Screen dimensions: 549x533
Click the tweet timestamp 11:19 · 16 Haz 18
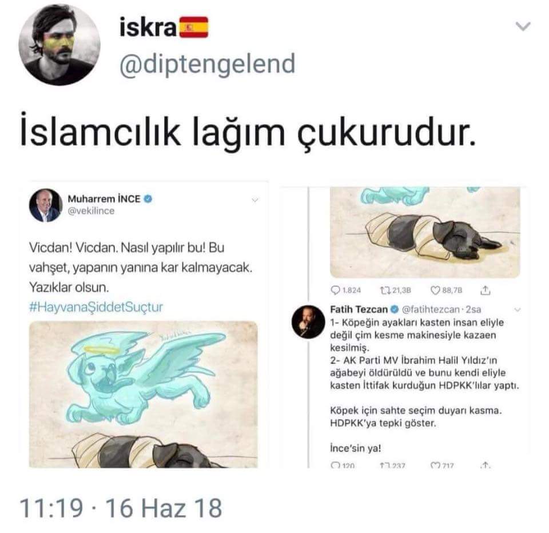[x=121, y=508]
